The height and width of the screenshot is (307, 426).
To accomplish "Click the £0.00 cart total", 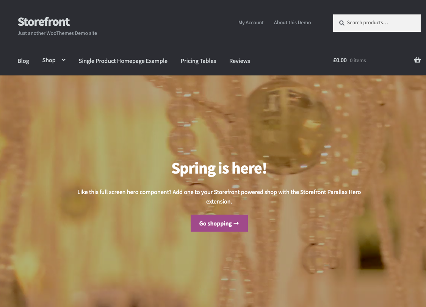I will pos(340,60).
